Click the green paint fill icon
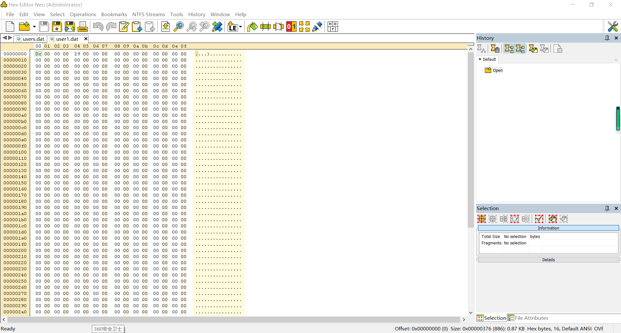This screenshot has width=621, height=333. [x=253, y=27]
